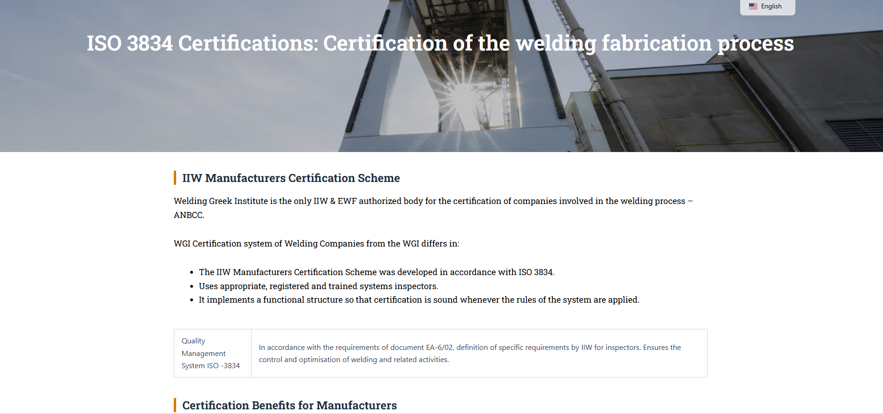Select the bullet mentioning ISO 3834 accordance
Viewport: 883px width, 414px height.
click(x=377, y=272)
